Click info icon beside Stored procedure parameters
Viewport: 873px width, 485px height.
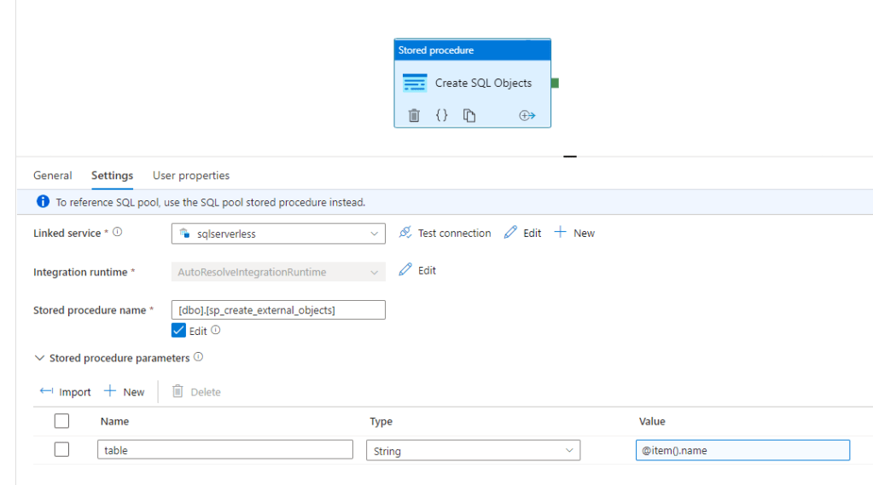198,357
